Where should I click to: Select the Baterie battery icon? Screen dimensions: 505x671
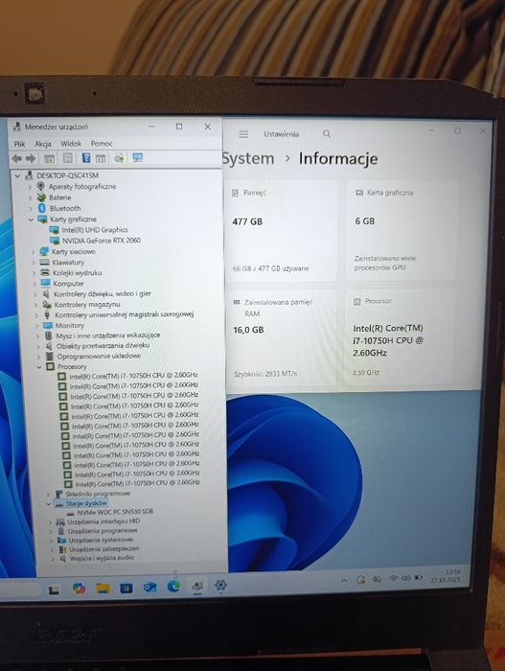click(41, 197)
